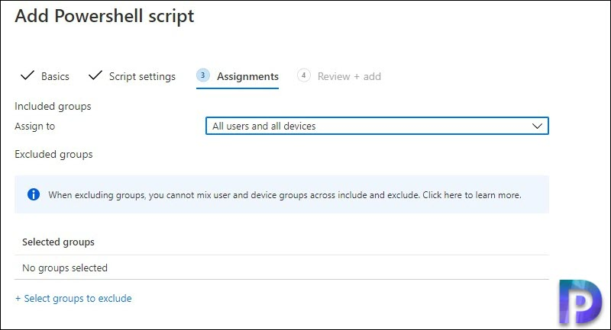Click the Basics step checkmark icon
This screenshot has width=611, height=330.
pos(27,75)
